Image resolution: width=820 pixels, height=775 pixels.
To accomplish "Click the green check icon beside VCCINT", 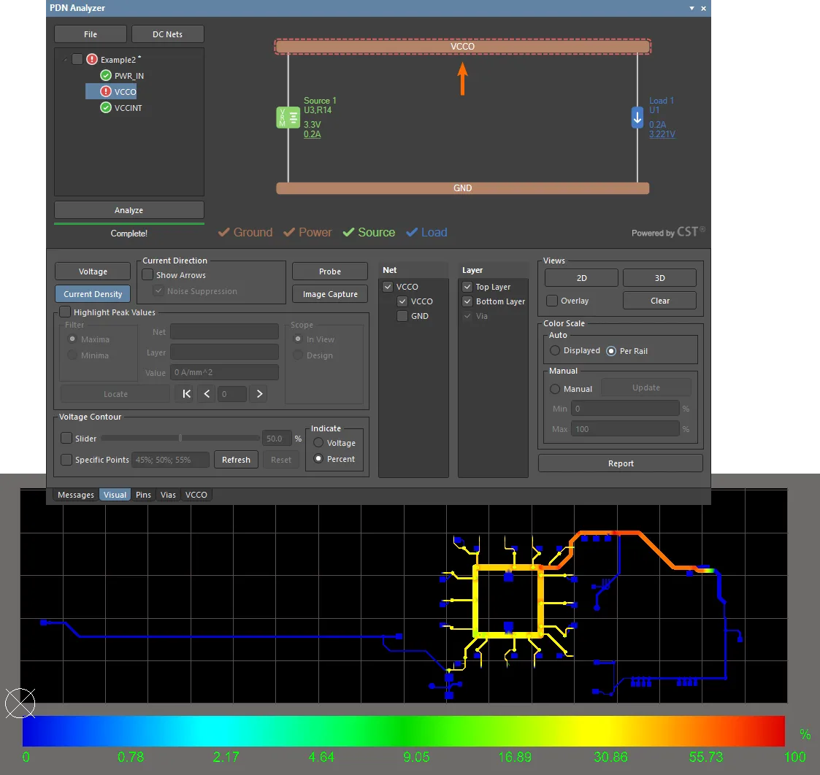I will [x=106, y=108].
